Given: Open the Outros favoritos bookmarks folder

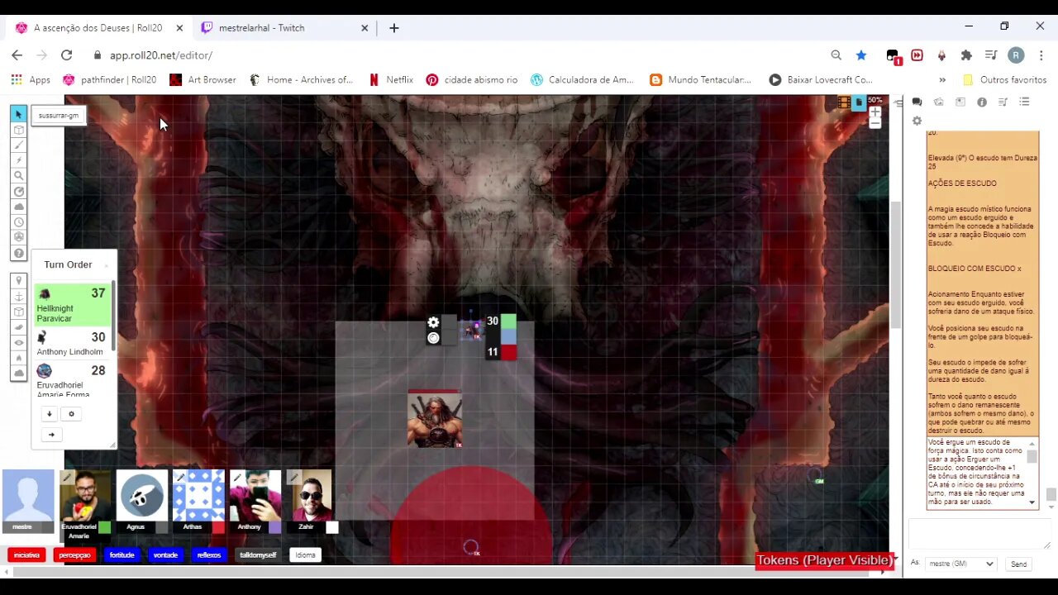Looking at the screenshot, I should coord(1004,80).
